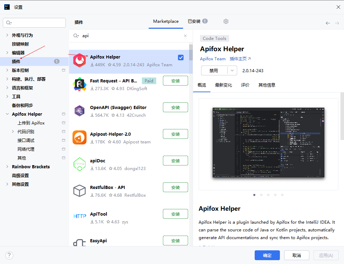Switch to the Marketplace tab
The image size is (344, 264).
coord(166,21)
